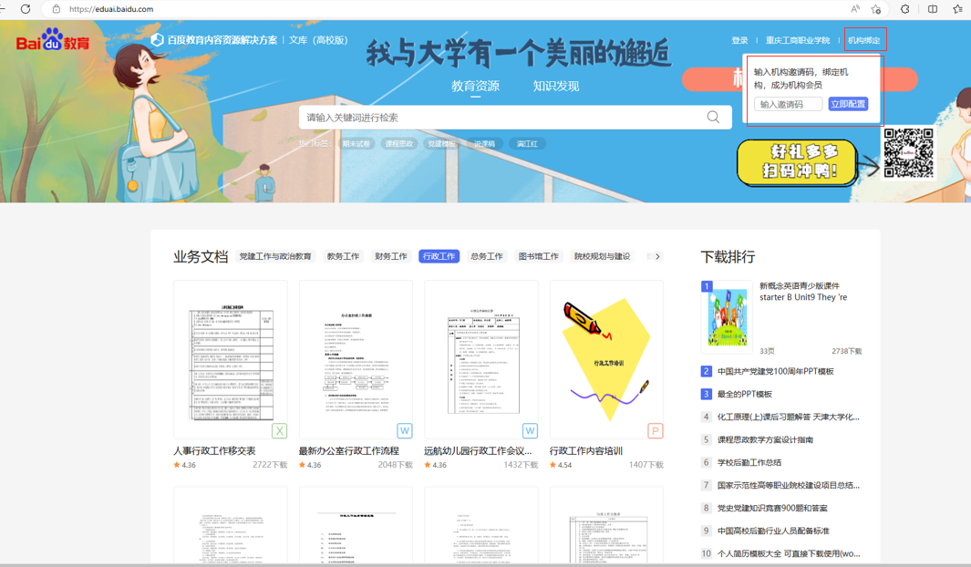This screenshot has width=971, height=567.
Task: Click the QR code image
Action: click(x=908, y=153)
